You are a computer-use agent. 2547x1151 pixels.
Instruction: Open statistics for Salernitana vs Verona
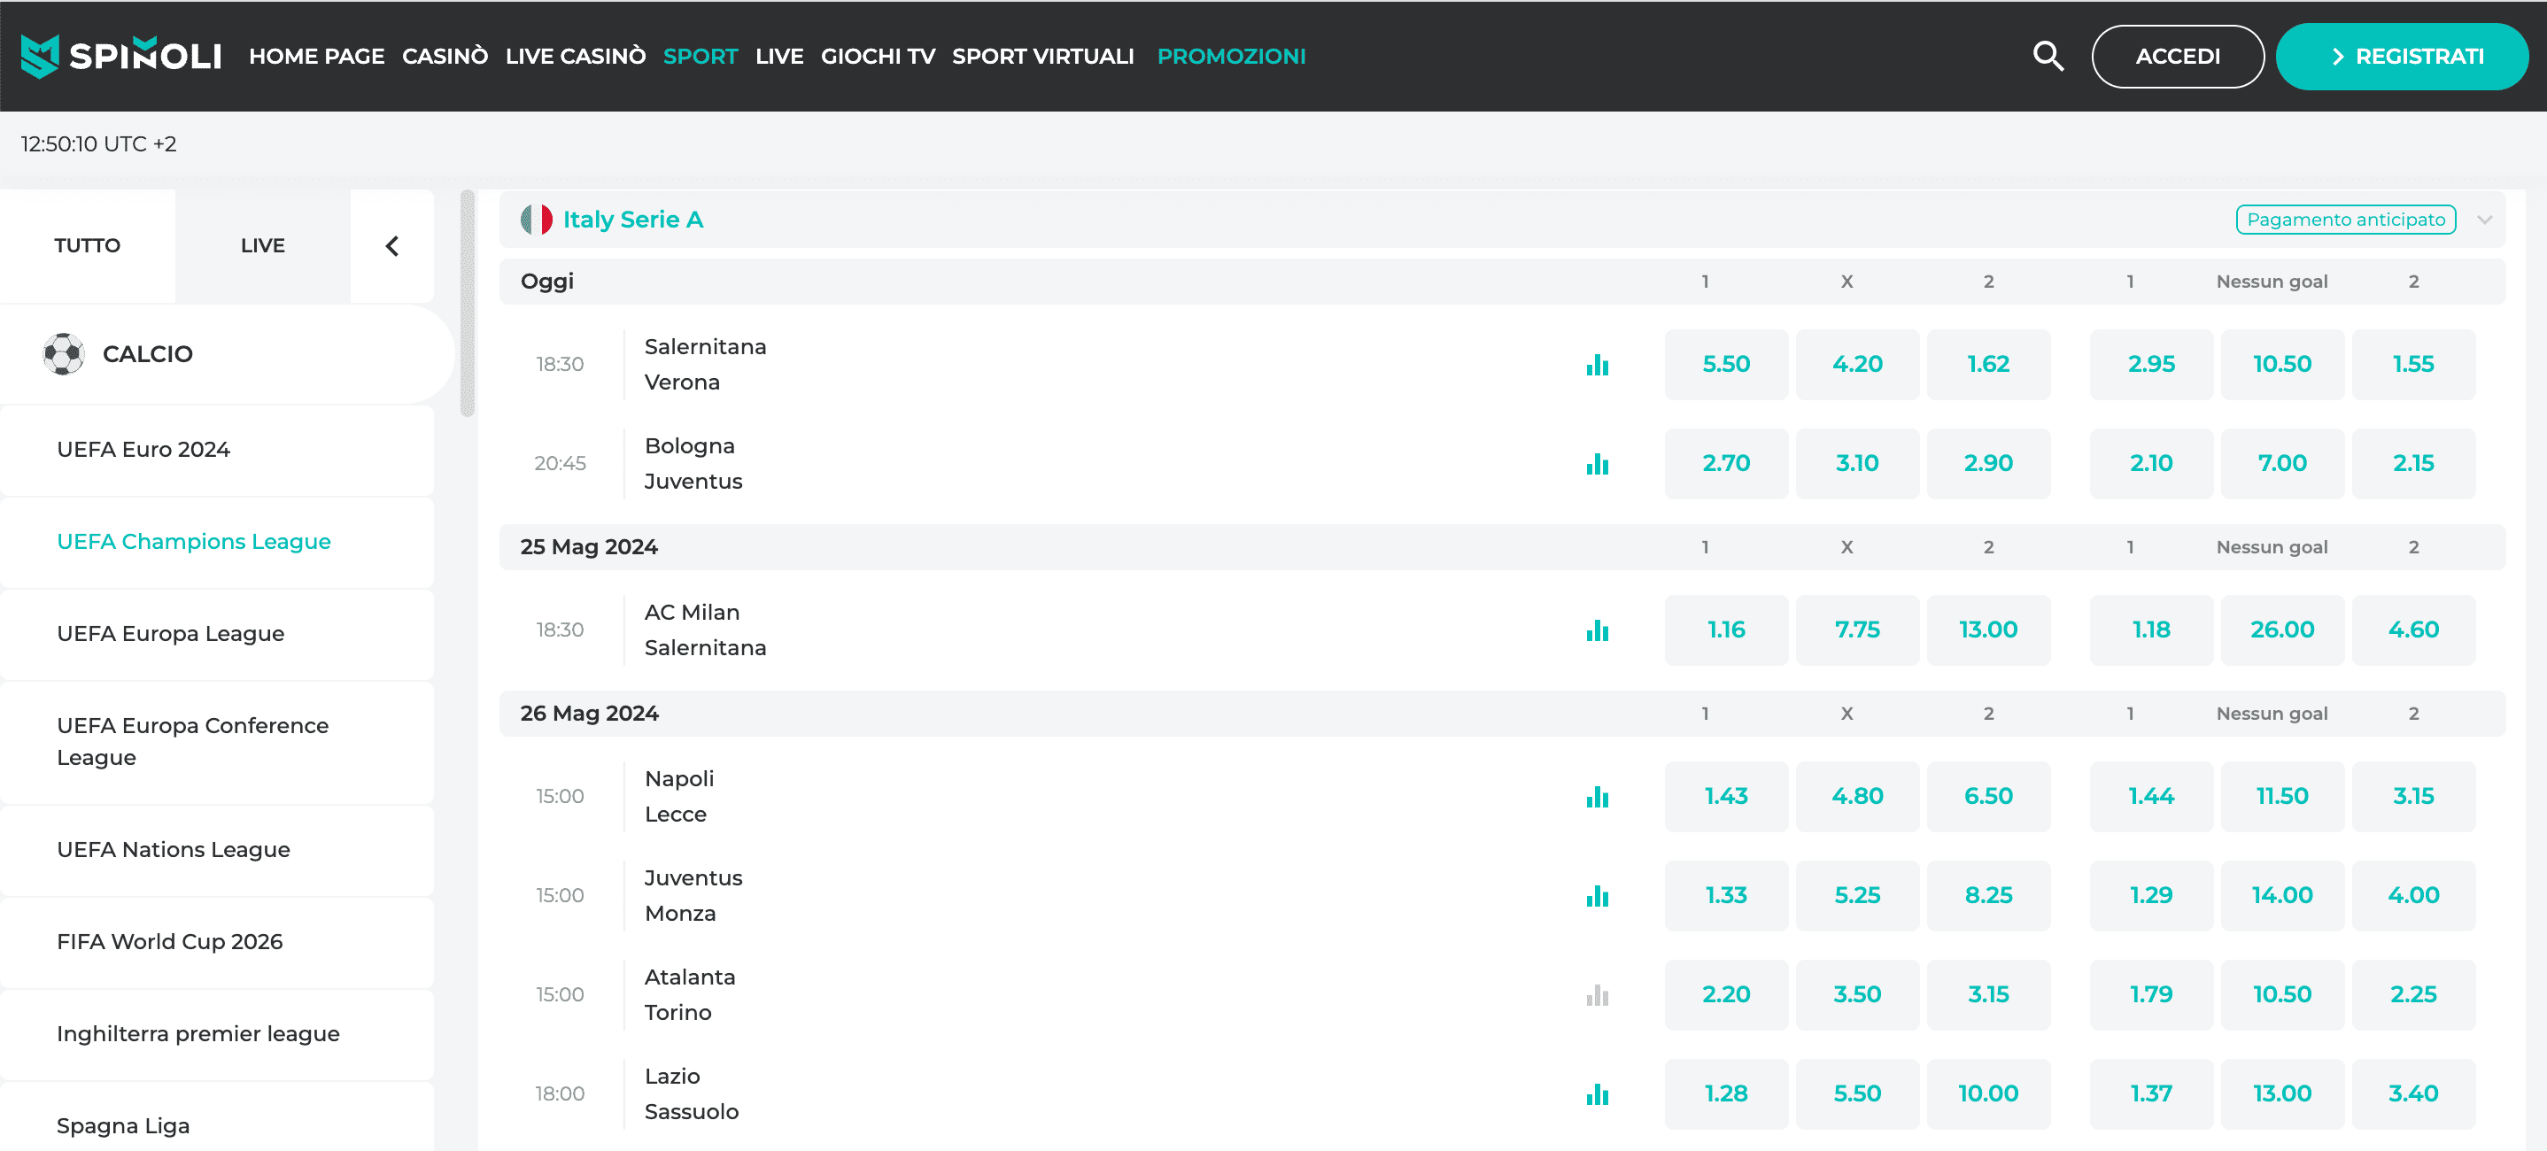(1598, 364)
